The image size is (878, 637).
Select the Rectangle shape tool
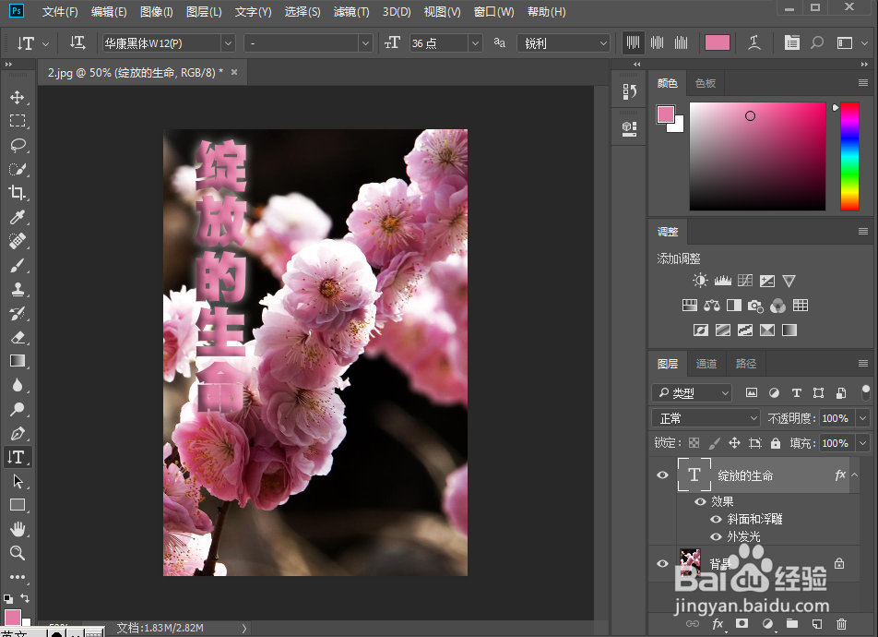pyautogui.click(x=18, y=505)
